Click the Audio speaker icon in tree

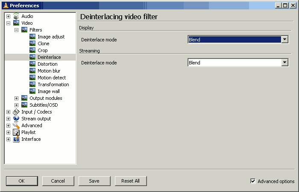point(16,16)
